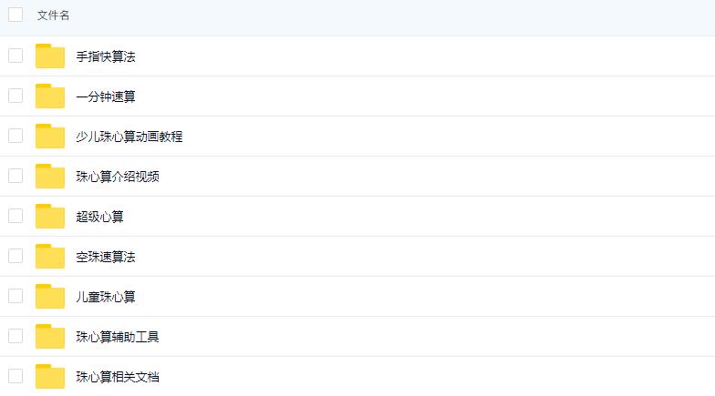Check the box next to 一分钟速算
The height and width of the screenshot is (396, 715).
tap(16, 96)
